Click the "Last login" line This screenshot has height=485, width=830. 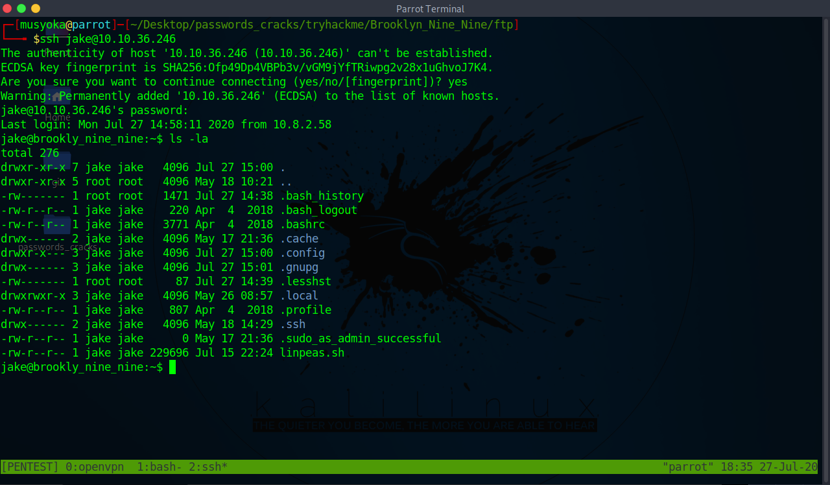point(166,124)
